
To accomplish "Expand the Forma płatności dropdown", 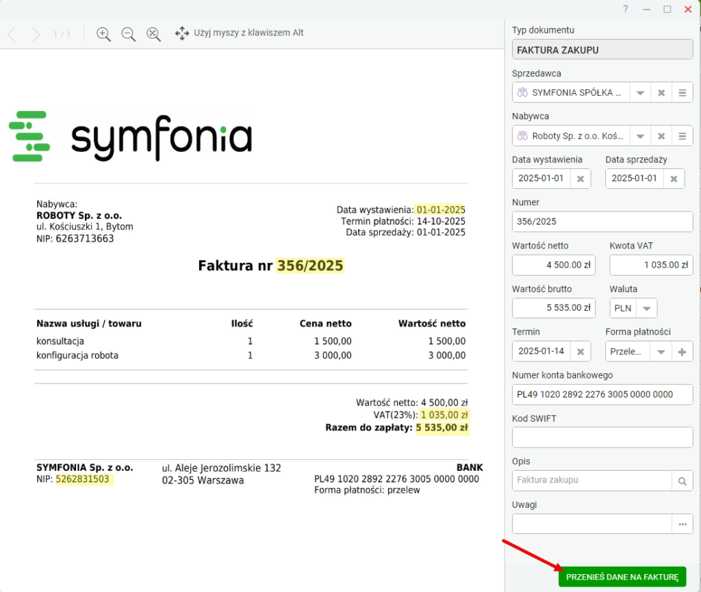I will pos(661,352).
